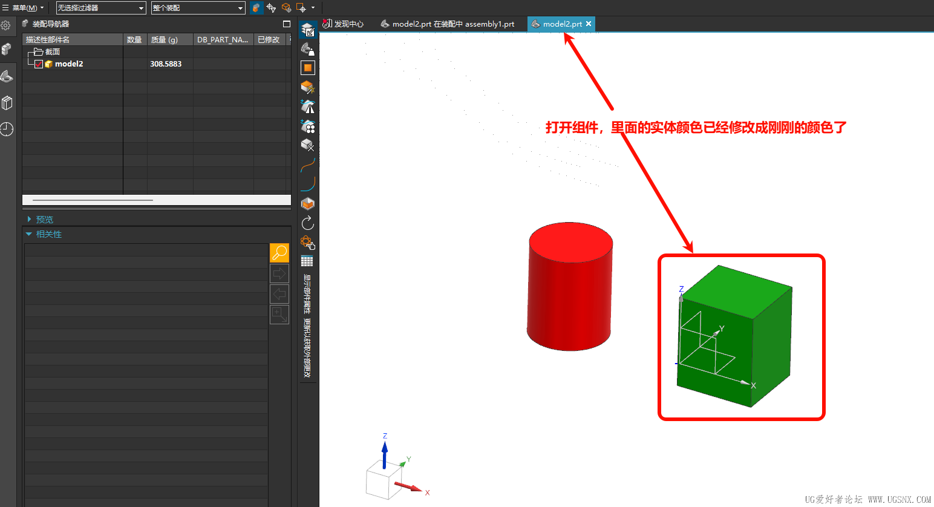Click the white grid table icon
This screenshot has width=934, height=507.
[307, 261]
